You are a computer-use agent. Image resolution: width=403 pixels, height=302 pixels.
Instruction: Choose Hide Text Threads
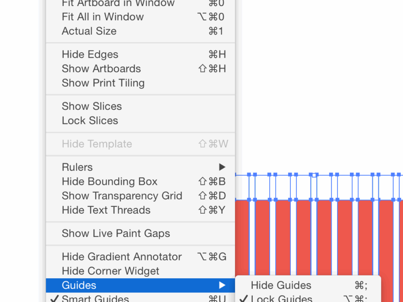coord(106,210)
